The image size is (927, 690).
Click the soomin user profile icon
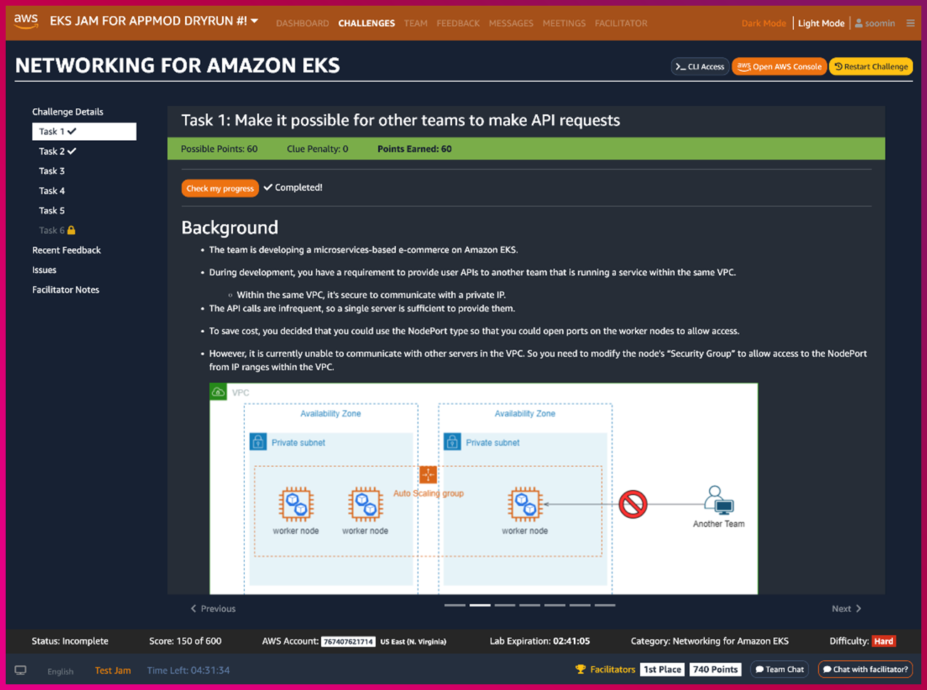[859, 23]
